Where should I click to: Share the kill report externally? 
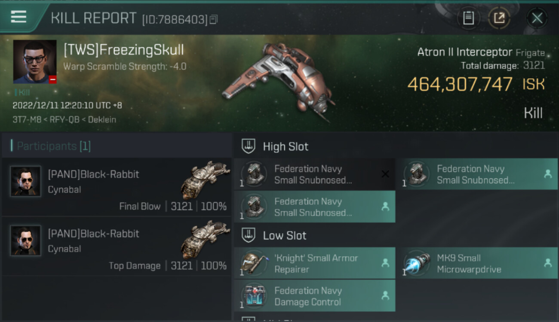[x=499, y=18]
